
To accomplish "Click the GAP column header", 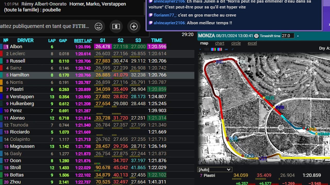I will [x=63, y=41].
